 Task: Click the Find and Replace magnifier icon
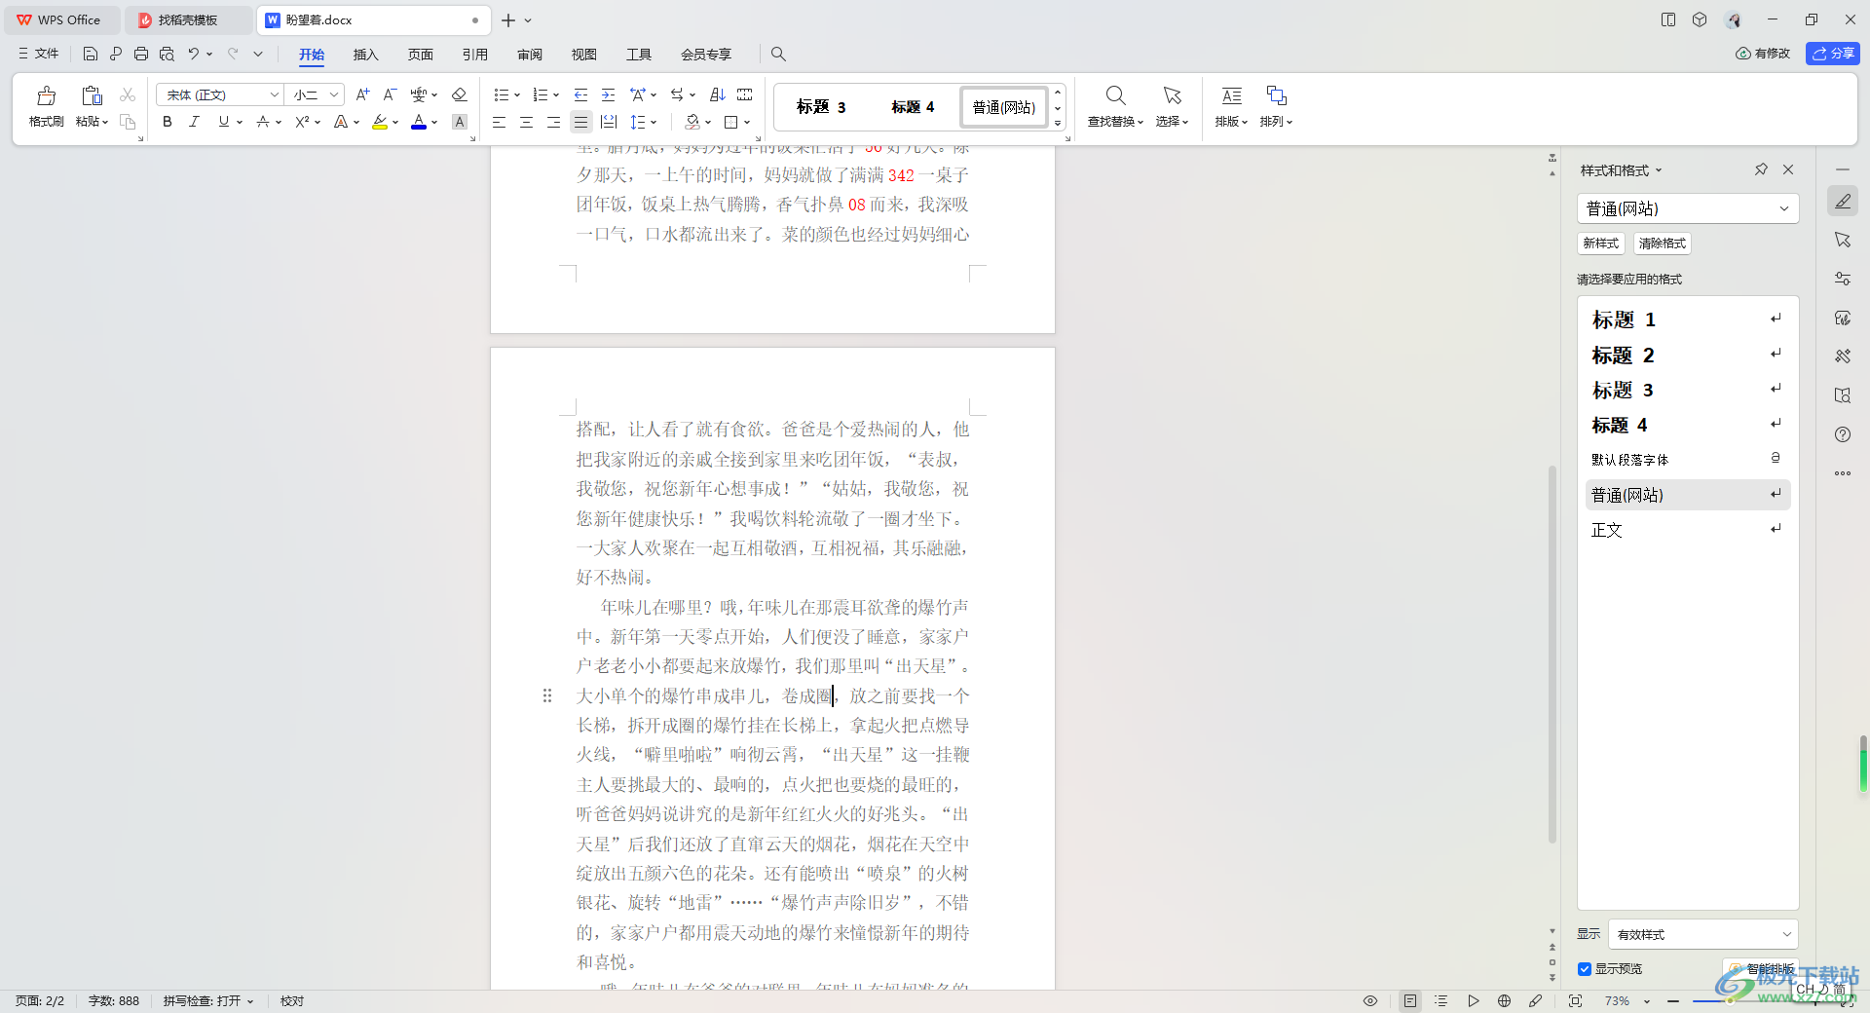pos(1116,95)
